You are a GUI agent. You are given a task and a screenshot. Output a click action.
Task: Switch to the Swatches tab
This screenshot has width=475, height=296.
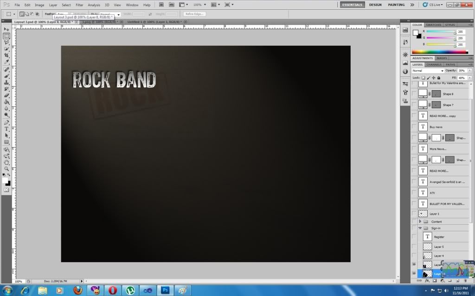(x=433, y=25)
